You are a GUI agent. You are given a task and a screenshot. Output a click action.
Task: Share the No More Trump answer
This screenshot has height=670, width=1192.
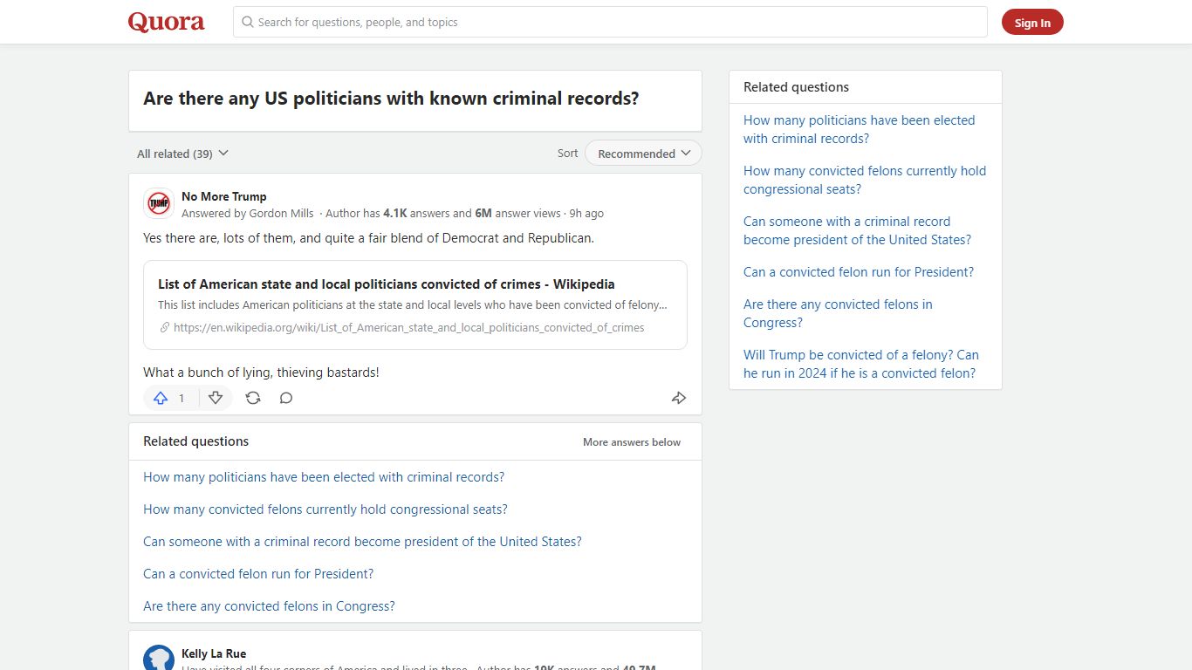(679, 398)
